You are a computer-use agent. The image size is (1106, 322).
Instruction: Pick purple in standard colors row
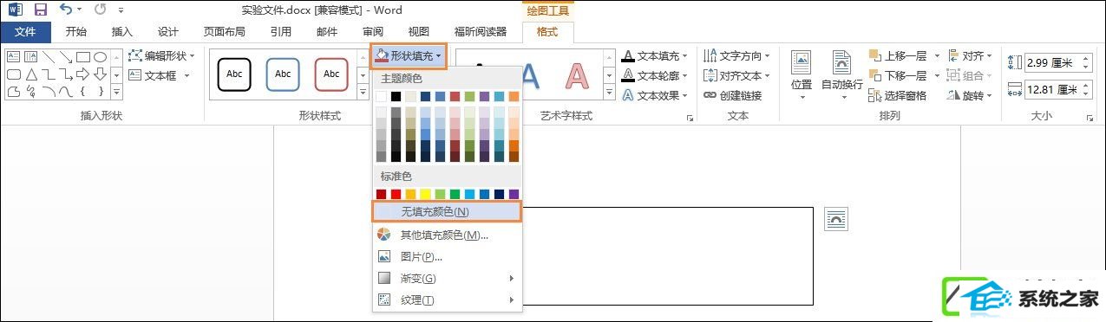click(514, 194)
